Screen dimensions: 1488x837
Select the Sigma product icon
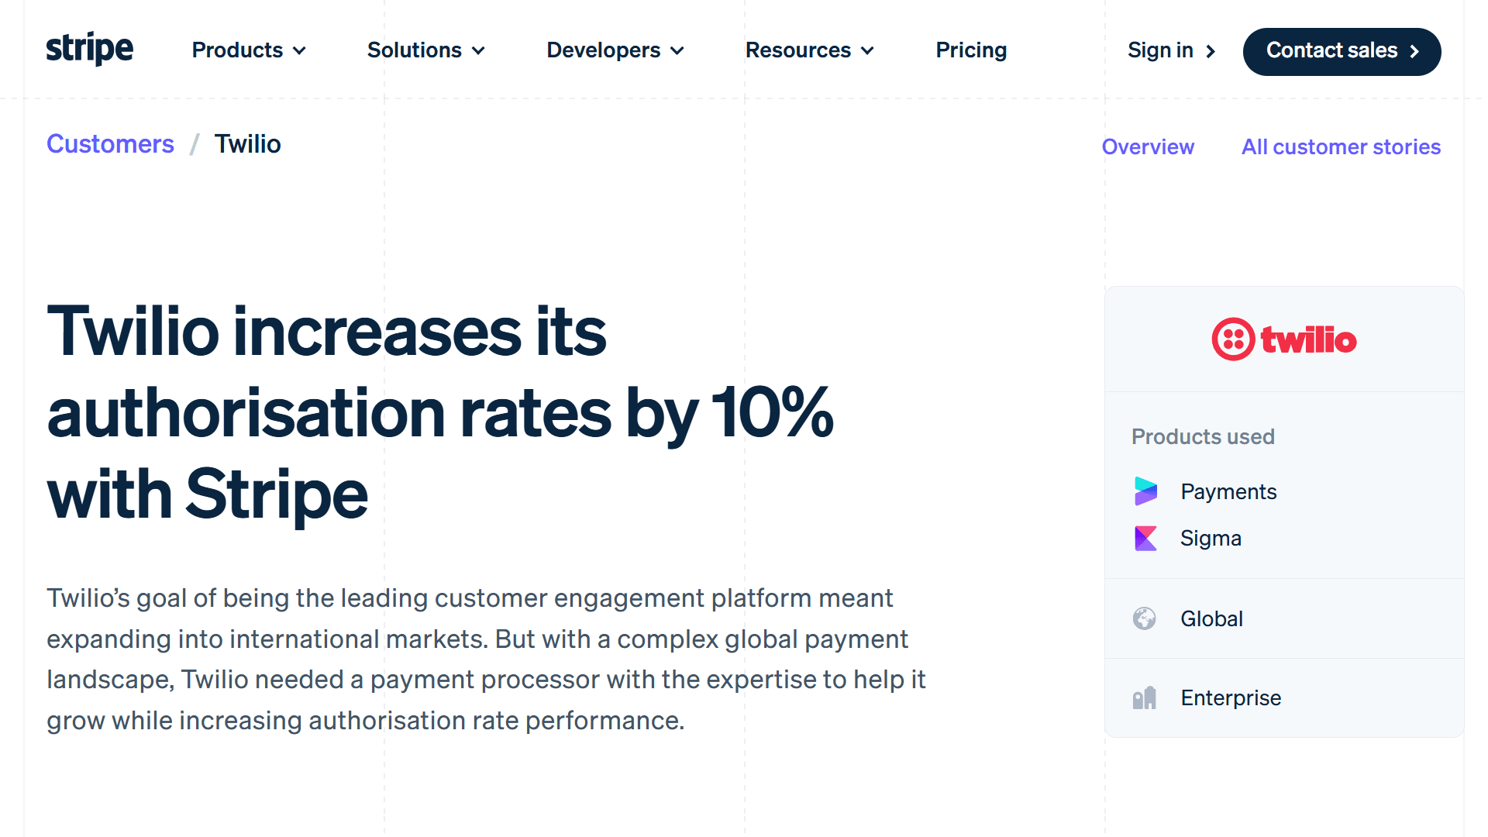coord(1146,538)
